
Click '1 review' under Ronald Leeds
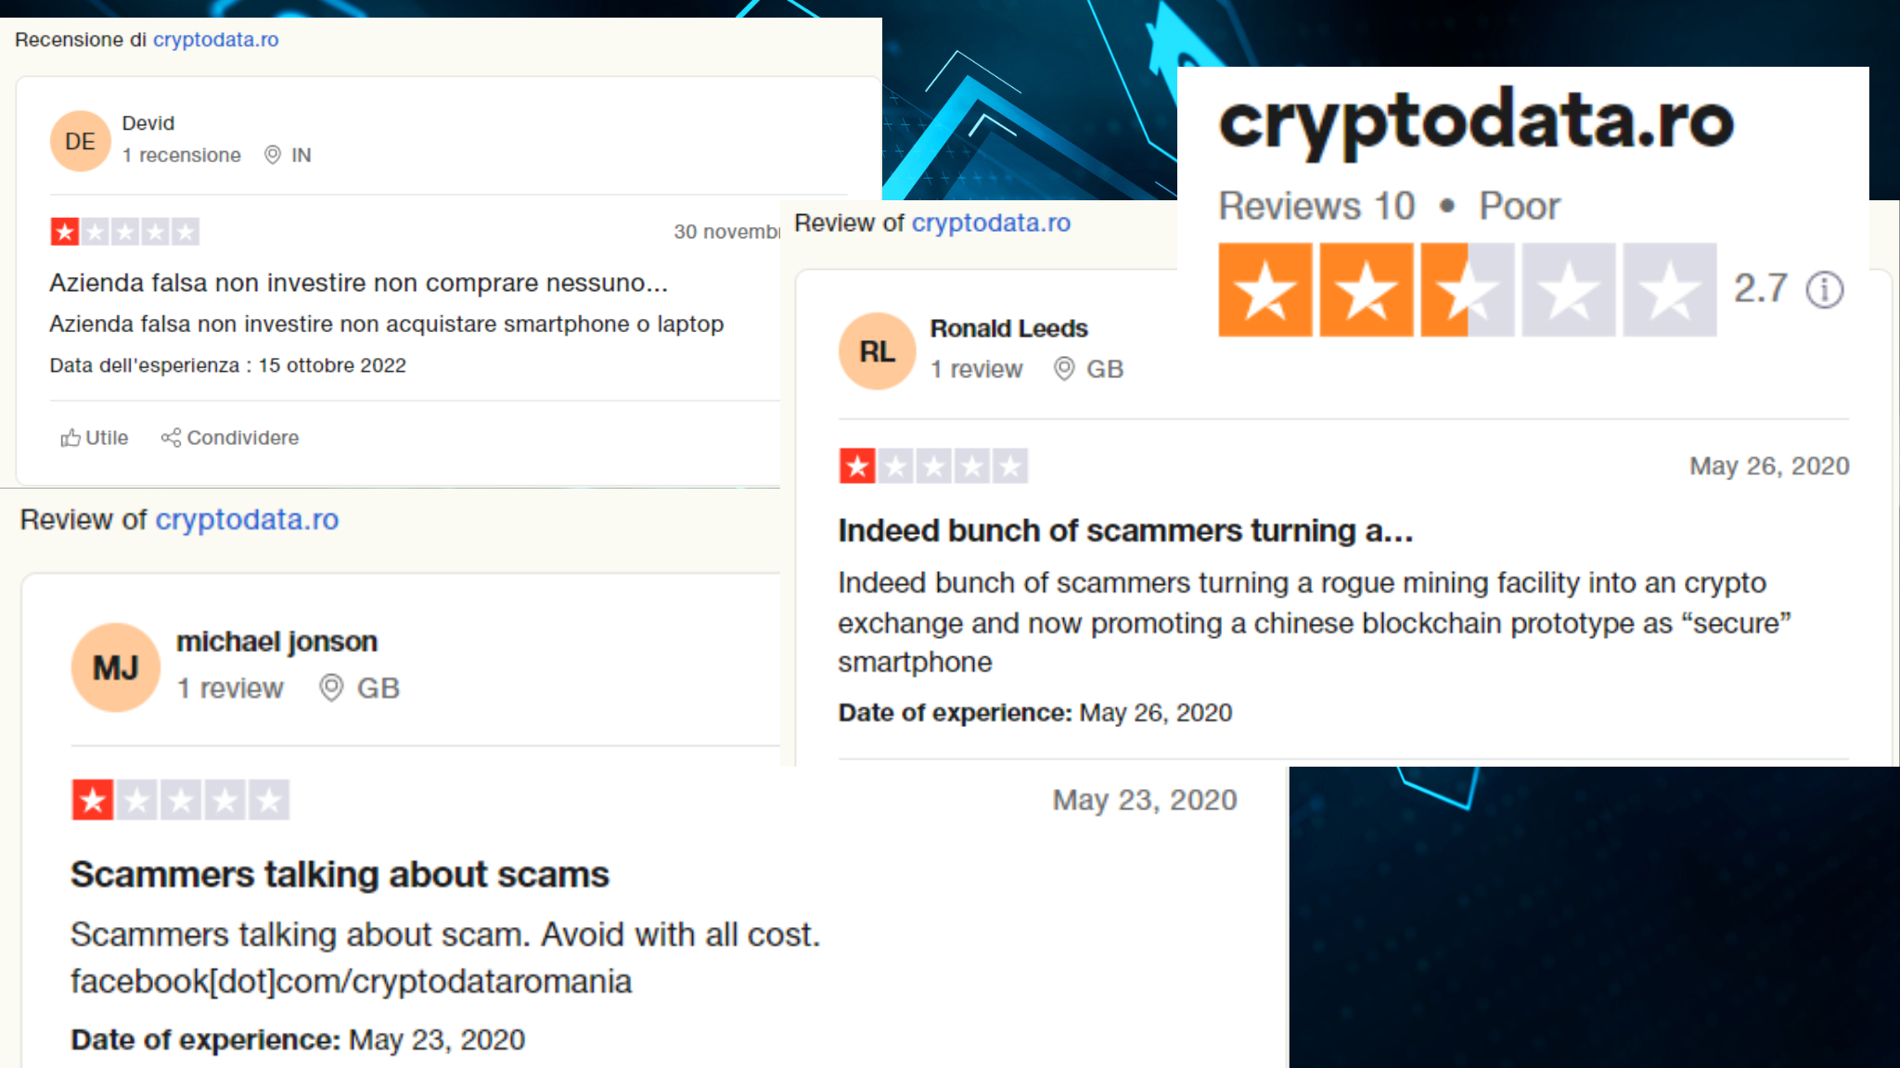coord(976,369)
